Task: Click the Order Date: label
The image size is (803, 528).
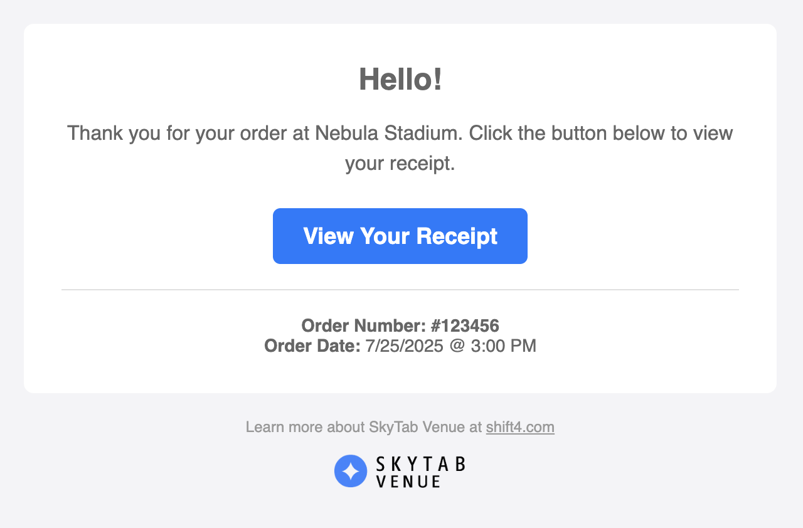Action: (x=312, y=346)
